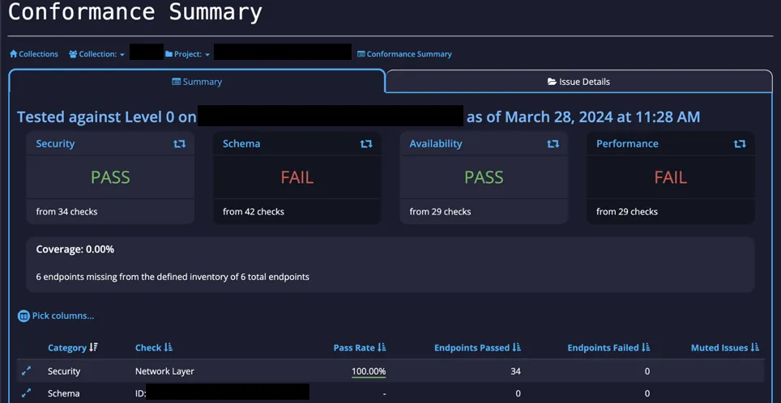The width and height of the screenshot is (781, 403).
Task: Click the retest icon on Performance card
Action: [740, 144]
